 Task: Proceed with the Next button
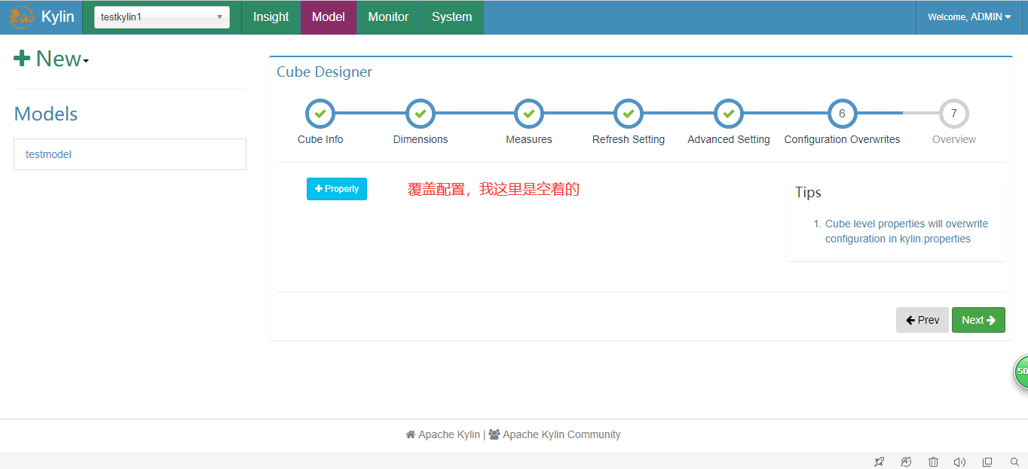[x=978, y=320]
